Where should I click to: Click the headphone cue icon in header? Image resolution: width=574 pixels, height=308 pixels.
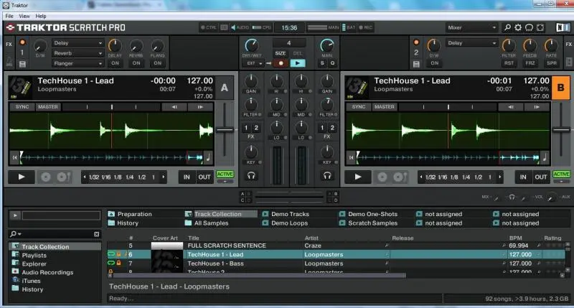pyautogui.click(x=530, y=27)
